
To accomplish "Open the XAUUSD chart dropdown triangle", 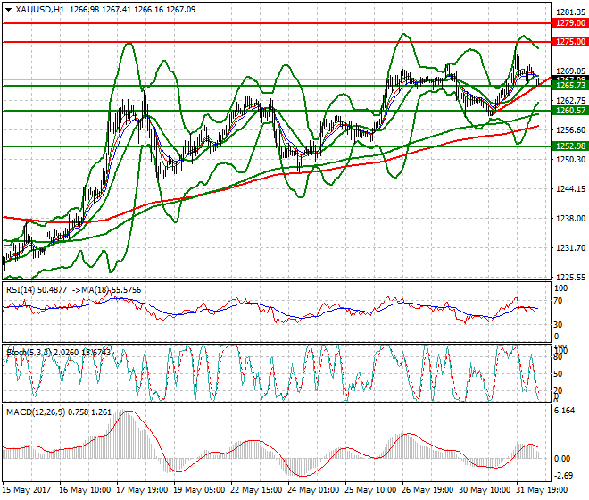I will (9, 10).
